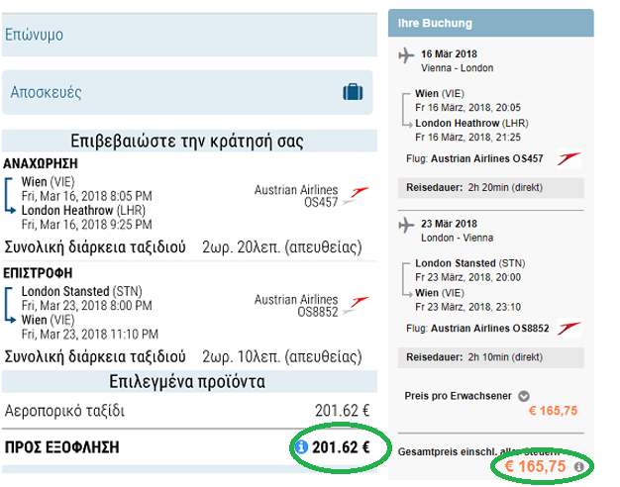Click Αεροπορικό ταξίδι row label

(x=64, y=411)
